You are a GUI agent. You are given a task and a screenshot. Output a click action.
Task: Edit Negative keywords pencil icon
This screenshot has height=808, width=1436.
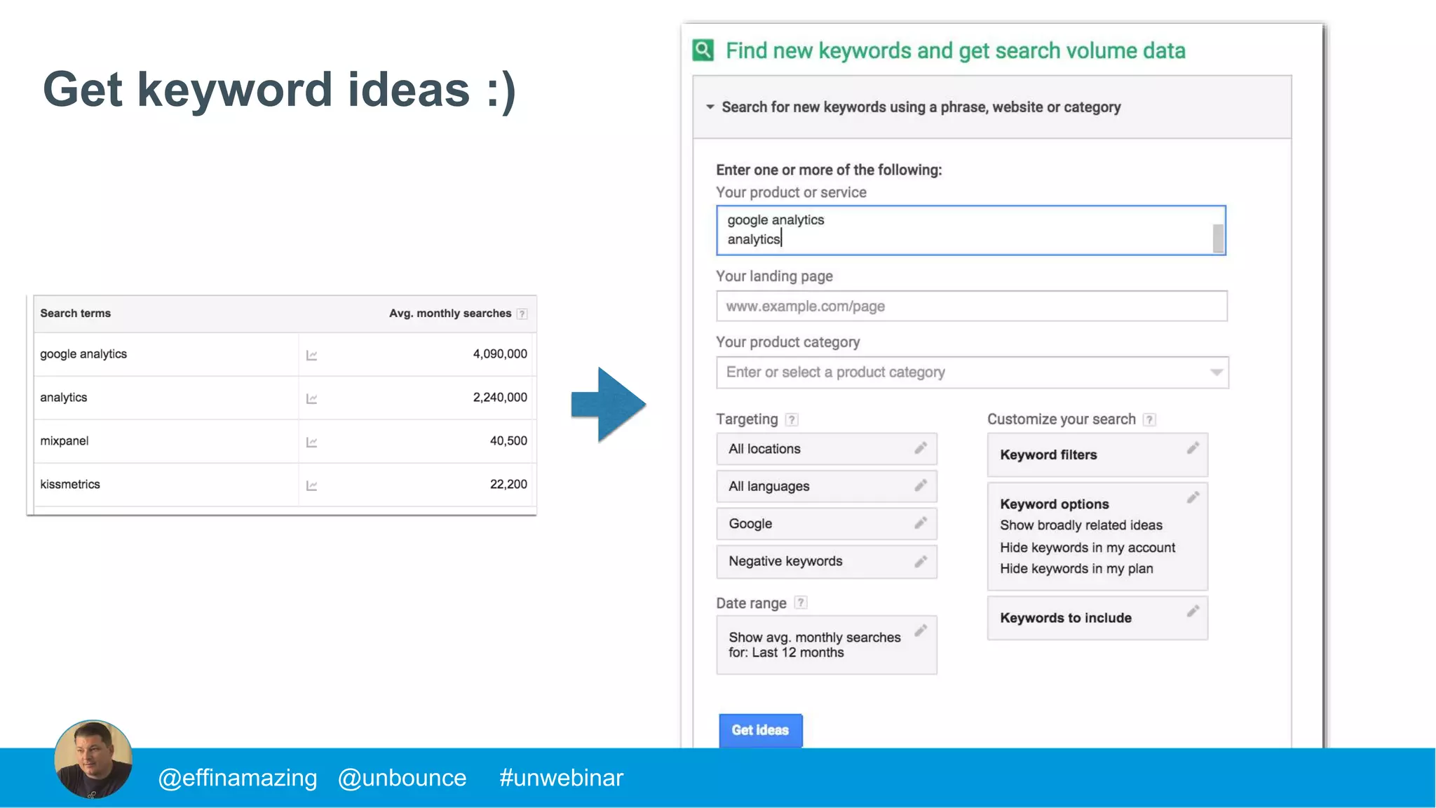[921, 561]
